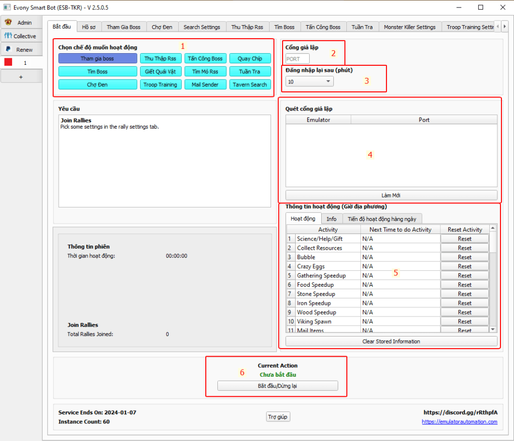Select Tham gia boss mode
Viewport: 514px width, 441px height.
[x=97, y=58]
